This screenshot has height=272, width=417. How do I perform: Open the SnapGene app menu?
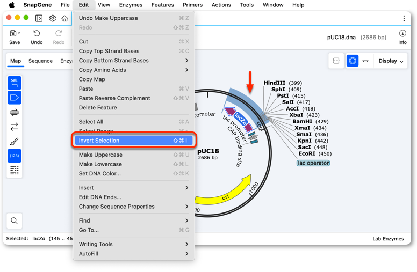point(38,5)
